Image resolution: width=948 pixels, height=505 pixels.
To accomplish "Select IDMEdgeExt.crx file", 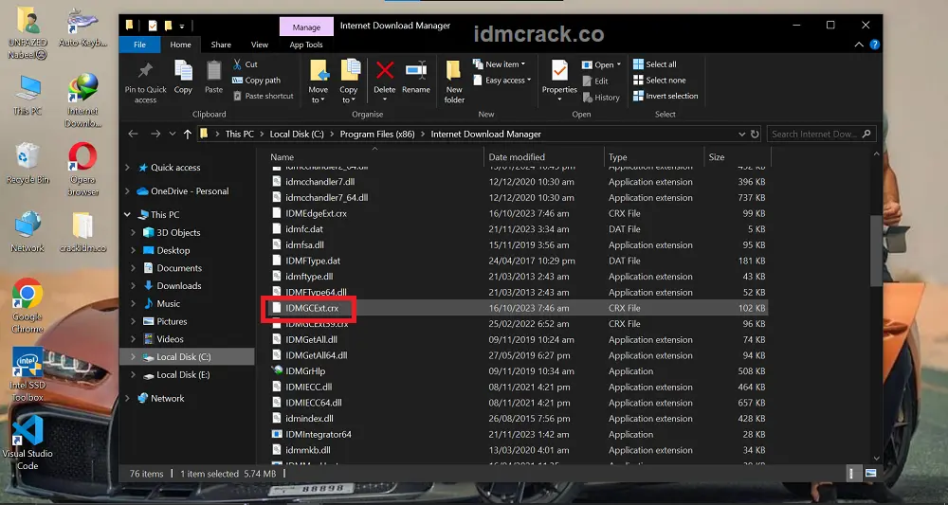I will tap(316, 213).
